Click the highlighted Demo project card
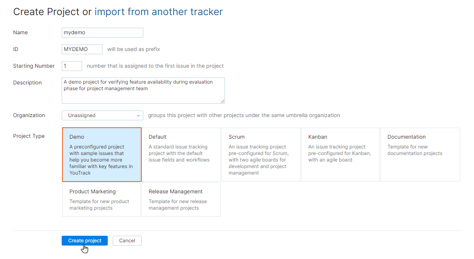Image resolution: width=474 pixels, height=259 pixels. click(102, 154)
